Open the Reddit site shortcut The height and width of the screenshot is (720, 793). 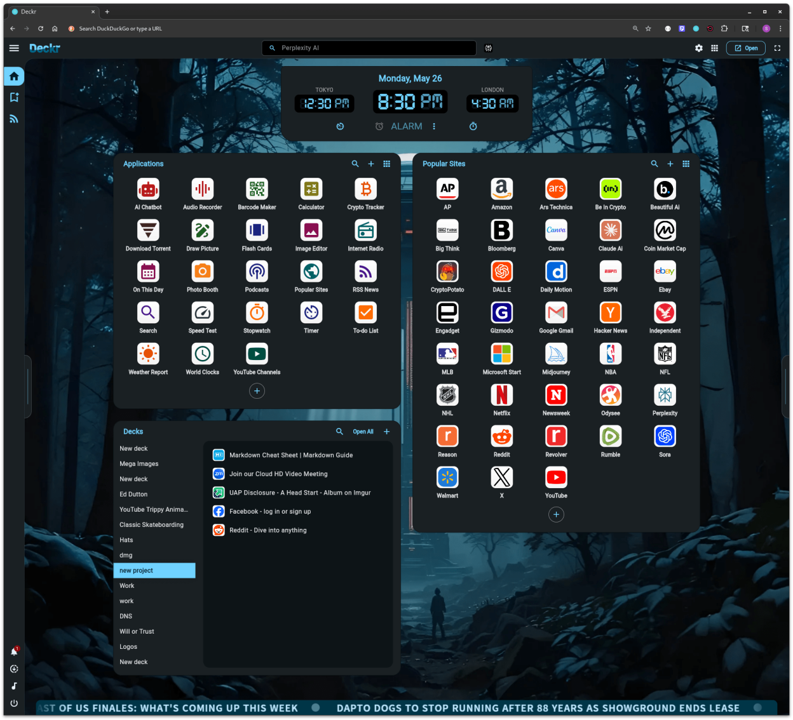501,437
